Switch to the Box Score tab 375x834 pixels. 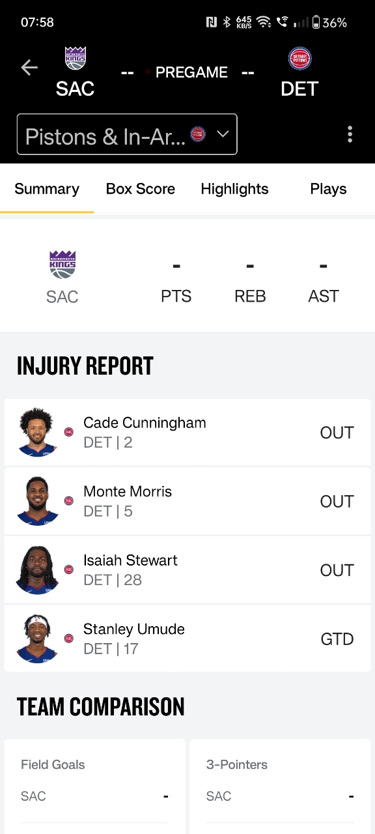tap(141, 189)
